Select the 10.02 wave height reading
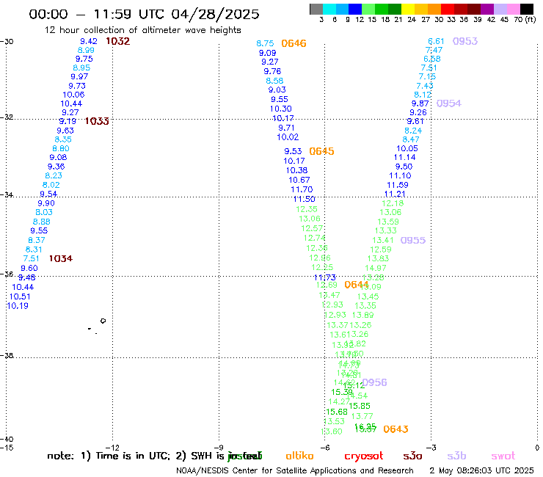 (x=288, y=137)
